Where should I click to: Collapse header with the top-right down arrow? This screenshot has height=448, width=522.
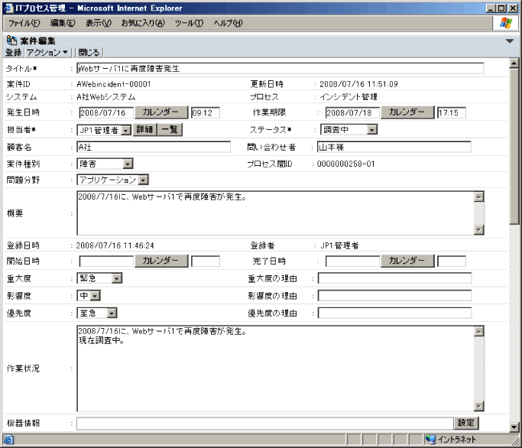pyautogui.click(x=510, y=41)
